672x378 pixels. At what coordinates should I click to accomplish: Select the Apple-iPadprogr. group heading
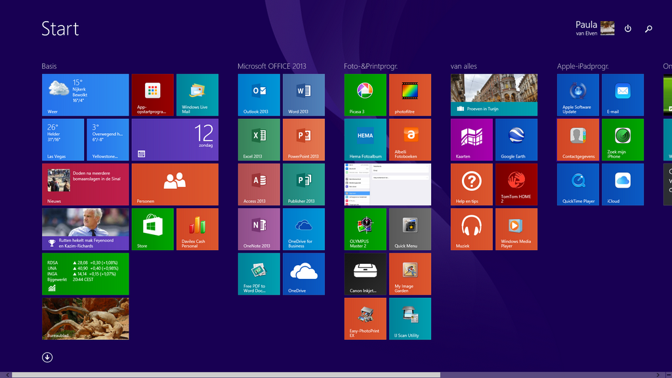click(583, 66)
